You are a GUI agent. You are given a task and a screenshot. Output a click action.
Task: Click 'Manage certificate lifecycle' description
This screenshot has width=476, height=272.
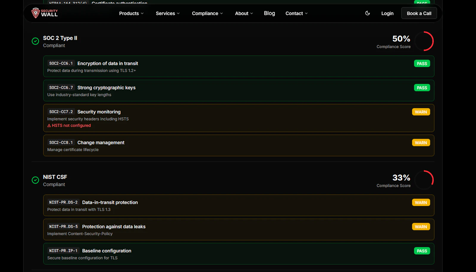click(73, 150)
